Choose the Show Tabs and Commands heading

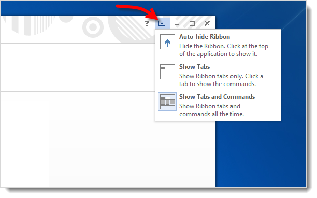tap(217, 97)
